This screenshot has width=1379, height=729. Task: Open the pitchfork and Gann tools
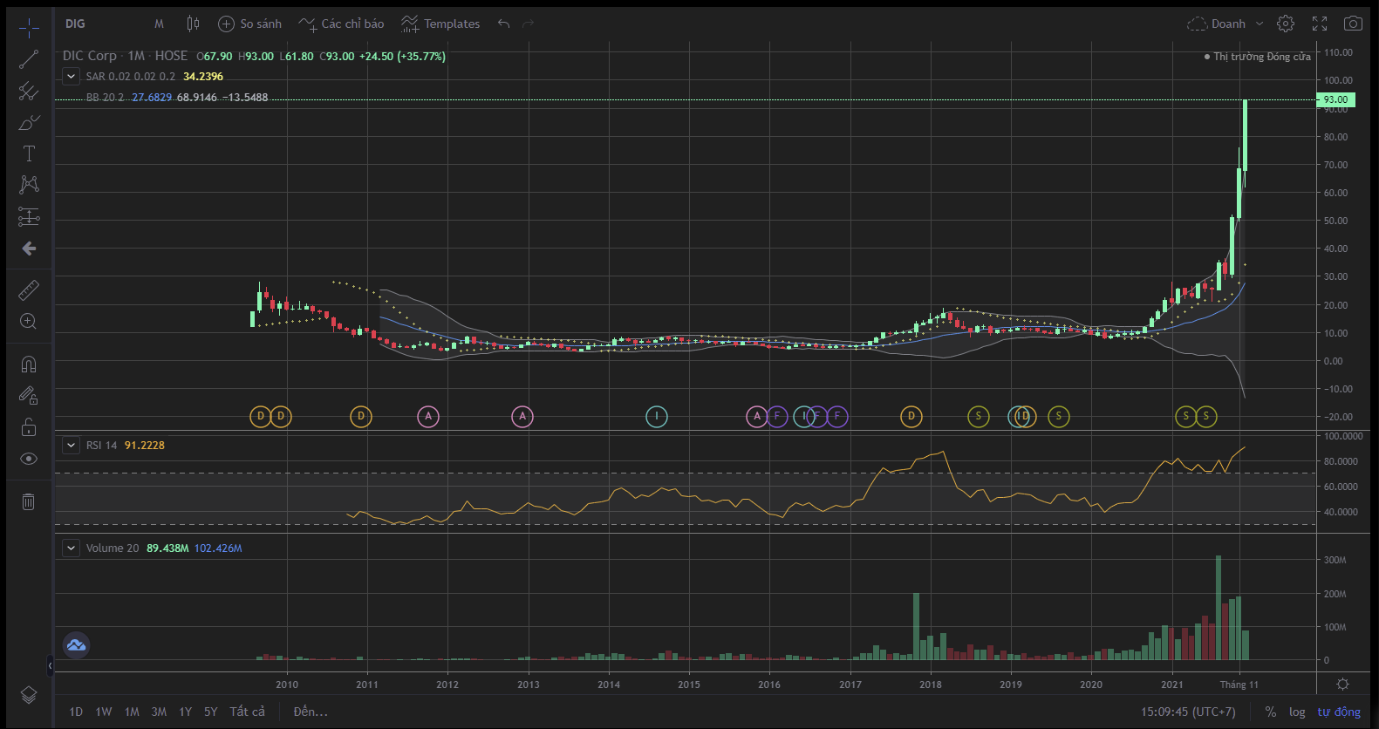coord(29,91)
